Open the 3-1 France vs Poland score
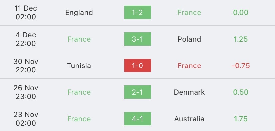275x131 pixels. [x=138, y=39]
